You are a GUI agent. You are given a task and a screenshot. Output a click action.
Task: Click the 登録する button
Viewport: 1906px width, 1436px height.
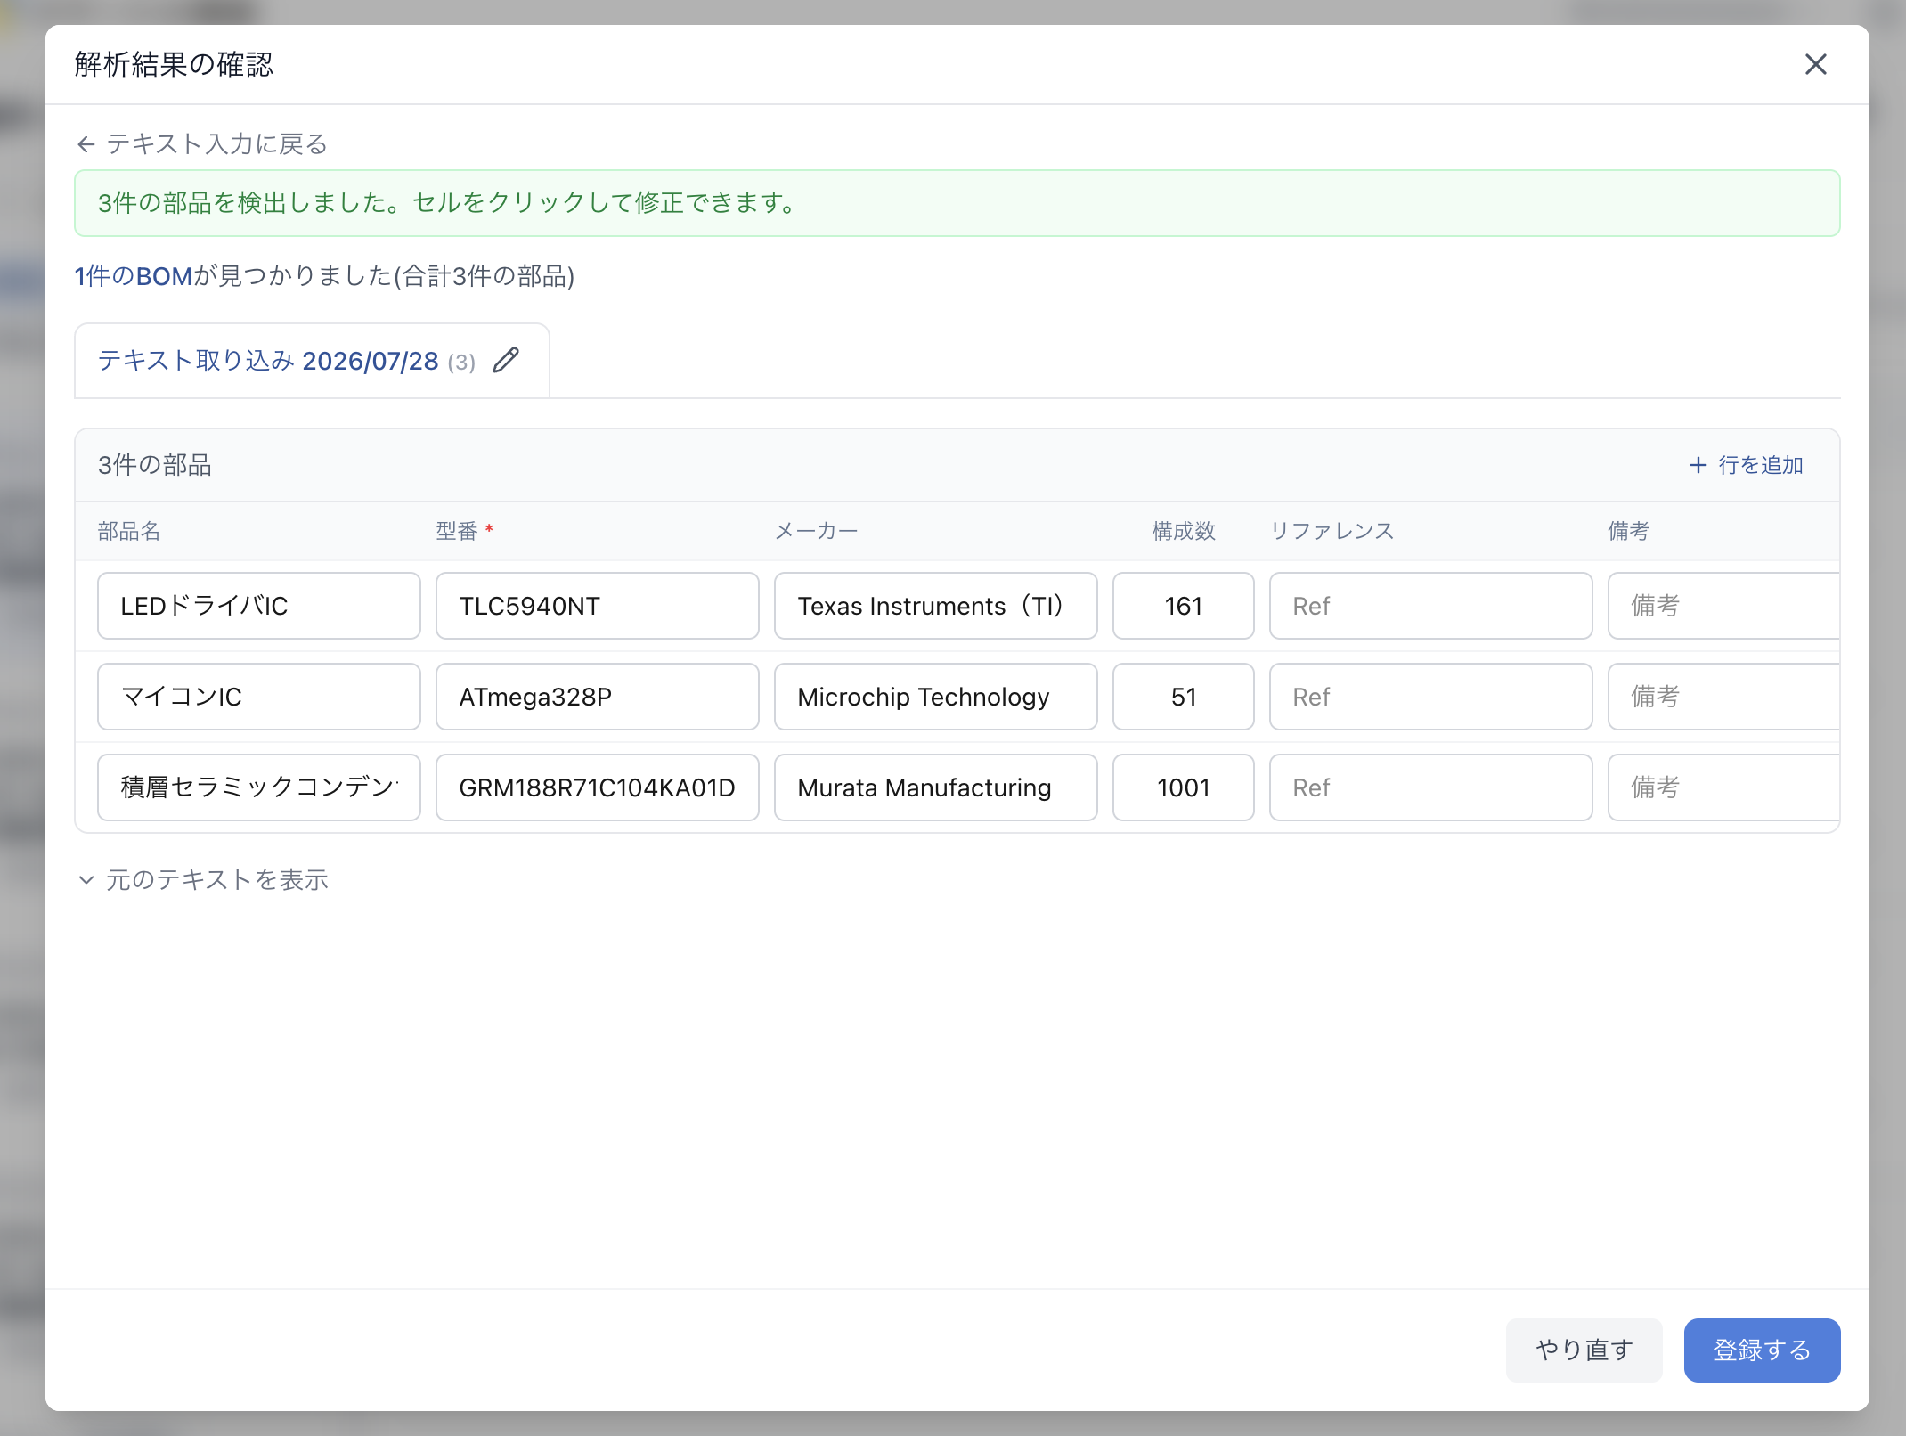[x=1762, y=1350]
